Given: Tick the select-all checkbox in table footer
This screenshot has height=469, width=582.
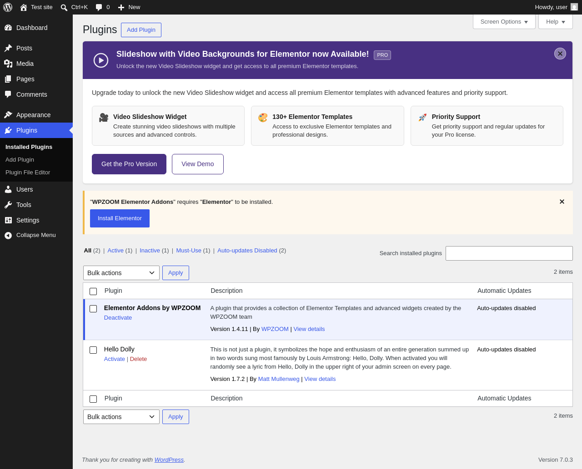Looking at the screenshot, I should tap(93, 399).
